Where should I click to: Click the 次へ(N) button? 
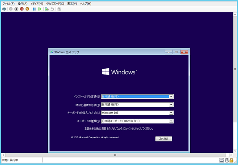coord(164,139)
